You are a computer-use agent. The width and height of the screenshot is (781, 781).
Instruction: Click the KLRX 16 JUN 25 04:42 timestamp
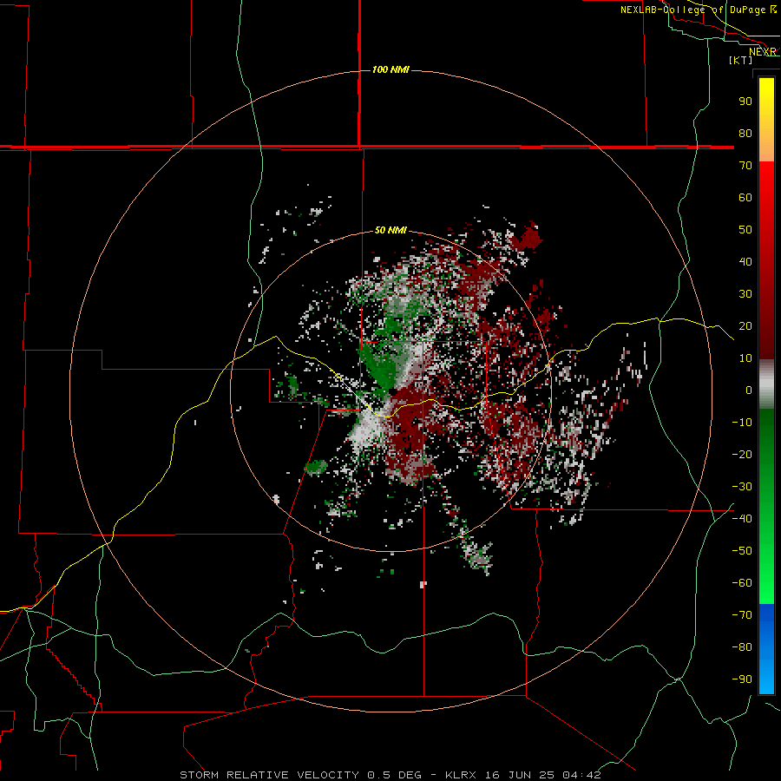coord(523,775)
